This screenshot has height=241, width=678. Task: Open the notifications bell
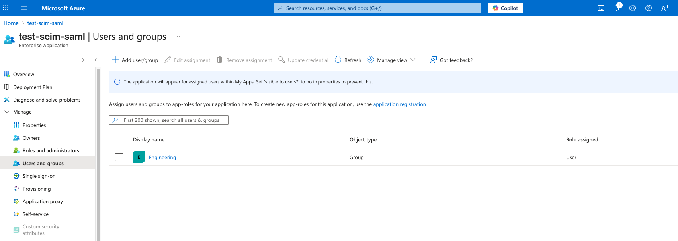[617, 8]
